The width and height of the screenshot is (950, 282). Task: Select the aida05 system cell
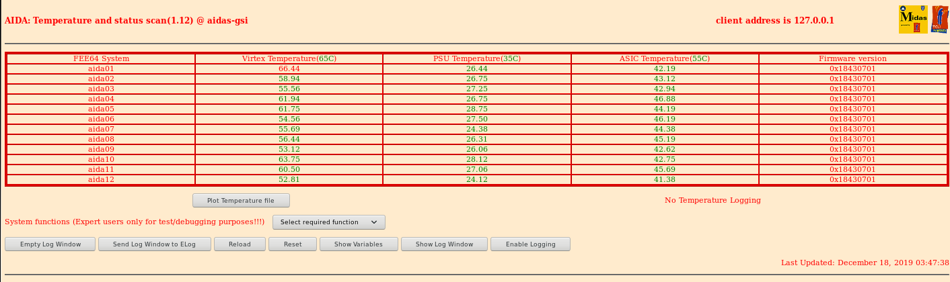pos(102,109)
